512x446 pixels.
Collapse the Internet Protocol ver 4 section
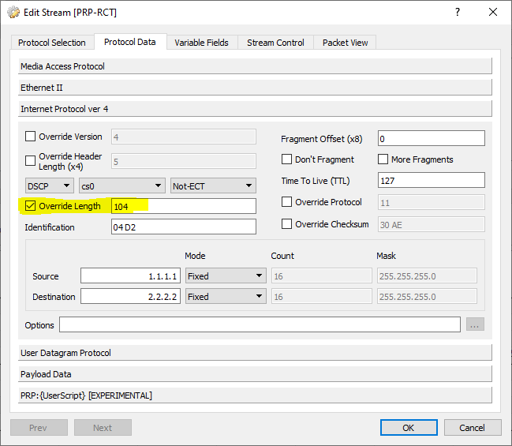click(x=255, y=109)
